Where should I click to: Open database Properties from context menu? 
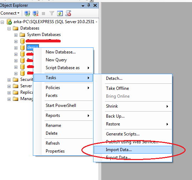tap(63, 151)
